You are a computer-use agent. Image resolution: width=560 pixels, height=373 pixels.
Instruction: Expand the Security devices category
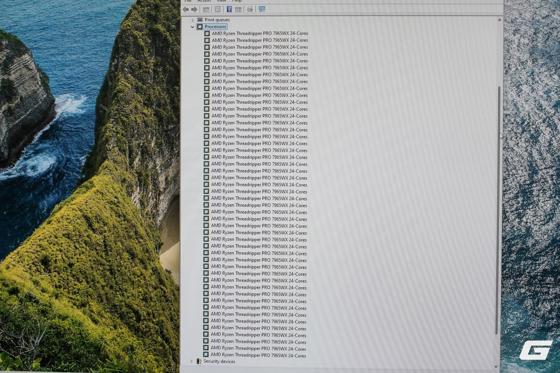[x=192, y=361]
